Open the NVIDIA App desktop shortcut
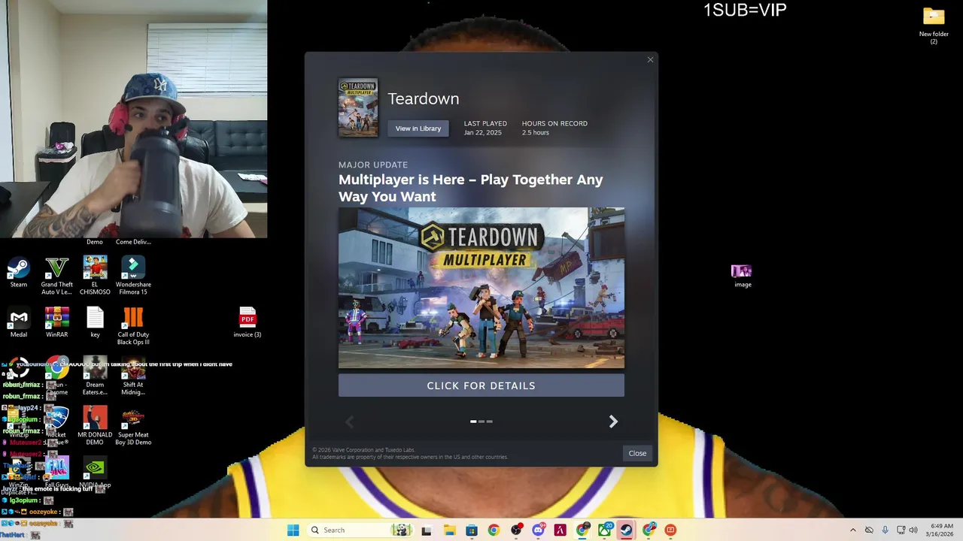Screen dimensions: 963x541 [95, 473]
